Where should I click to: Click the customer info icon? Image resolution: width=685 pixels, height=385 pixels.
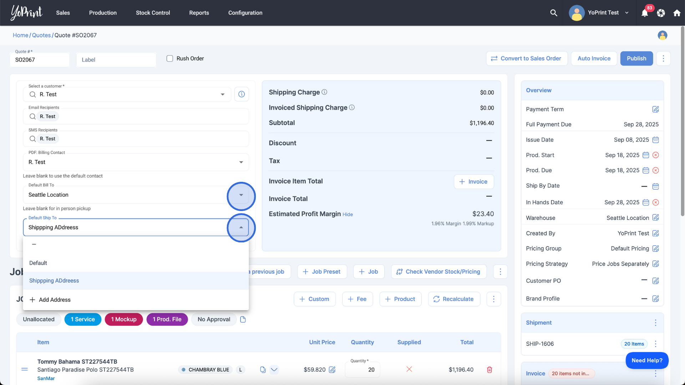tap(242, 94)
